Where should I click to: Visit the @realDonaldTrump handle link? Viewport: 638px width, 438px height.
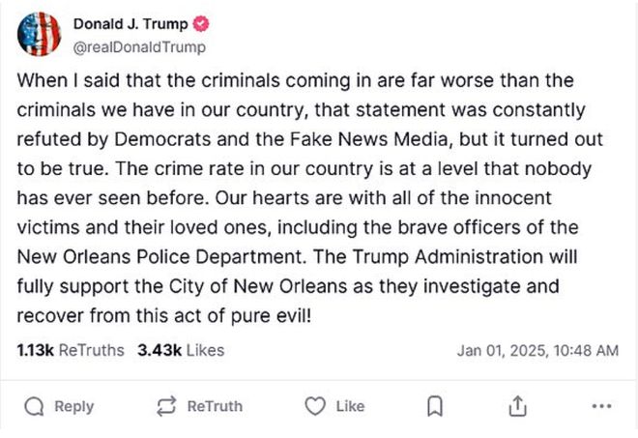[x=138, y=45]
